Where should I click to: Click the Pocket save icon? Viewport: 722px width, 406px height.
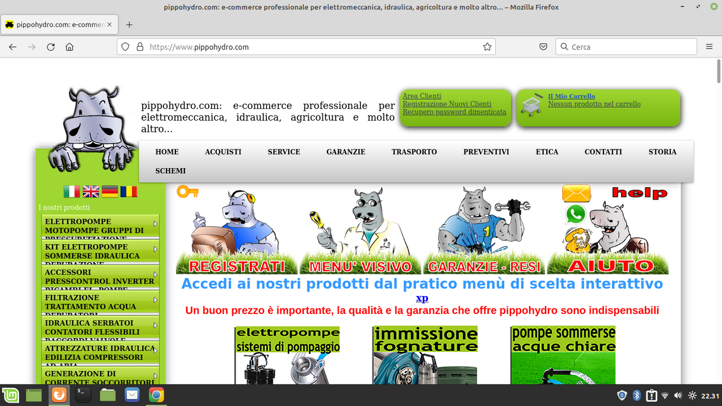[x=543, y=47]
